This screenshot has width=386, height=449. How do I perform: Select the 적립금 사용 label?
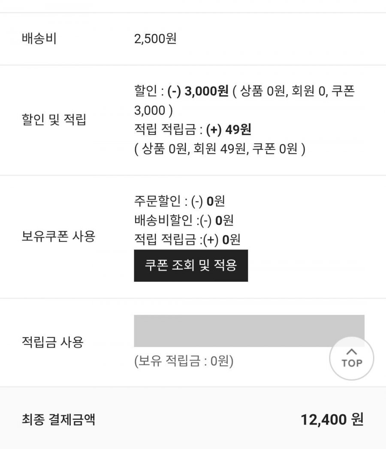[x=52, y=342]
